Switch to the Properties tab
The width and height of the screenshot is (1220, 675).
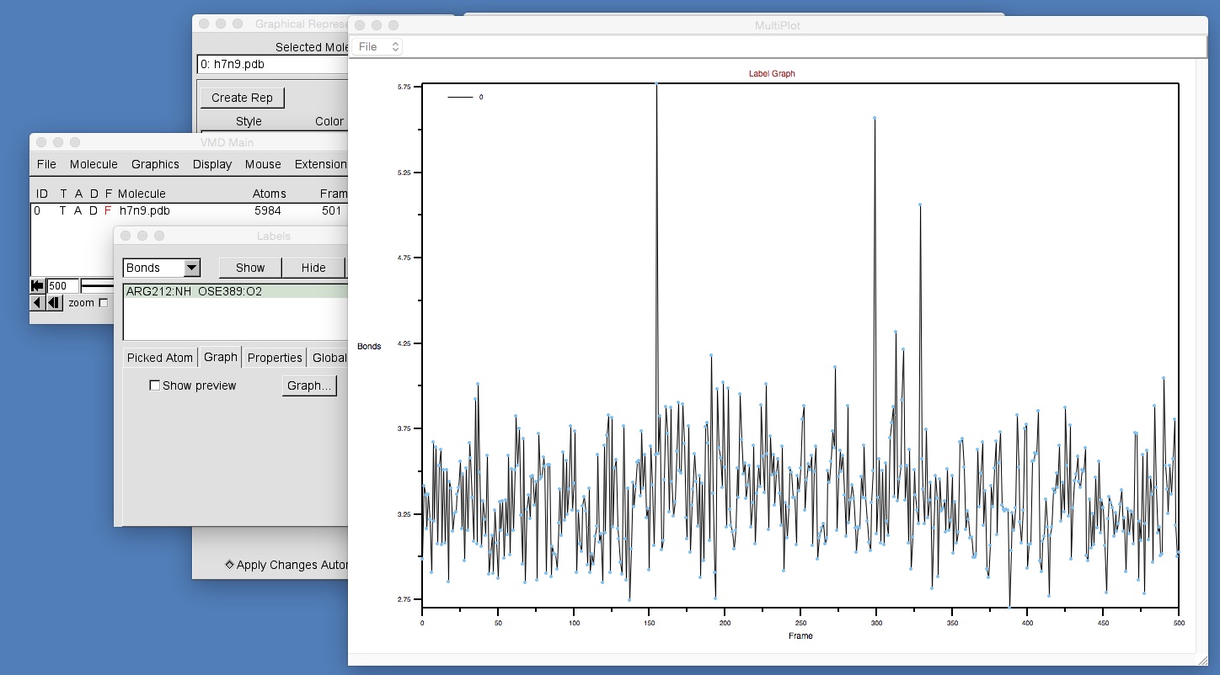click(274, 357)
